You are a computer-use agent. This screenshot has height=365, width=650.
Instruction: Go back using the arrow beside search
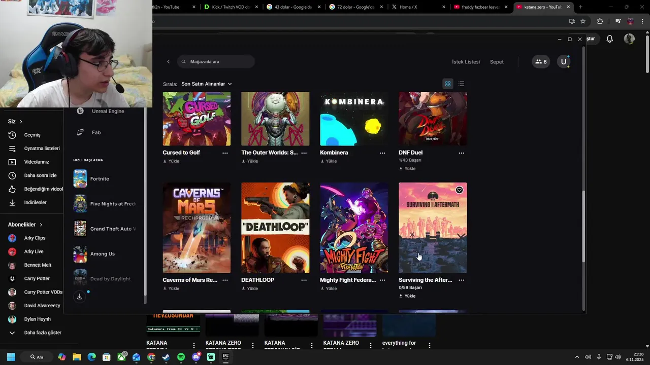(x=168, y=61)
